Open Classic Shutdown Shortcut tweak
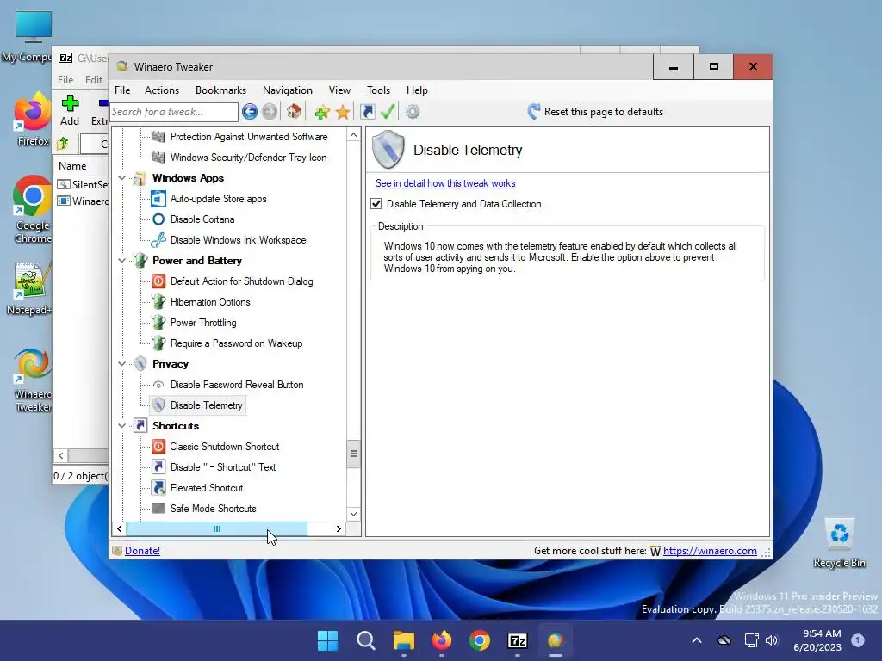 pyautogui.click(x=225, y=447)
